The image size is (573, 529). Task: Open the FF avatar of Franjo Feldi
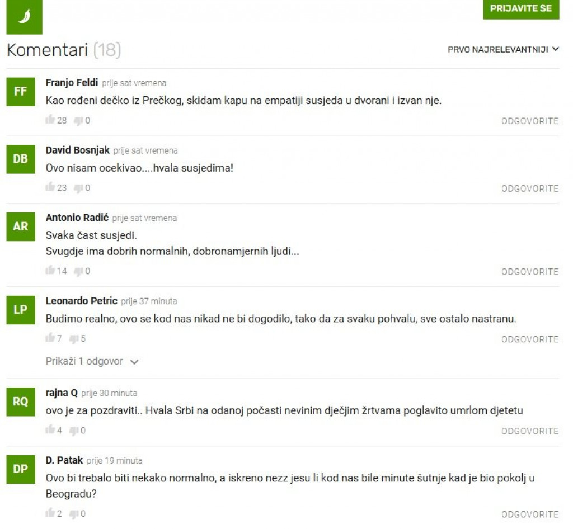(21, 92)
